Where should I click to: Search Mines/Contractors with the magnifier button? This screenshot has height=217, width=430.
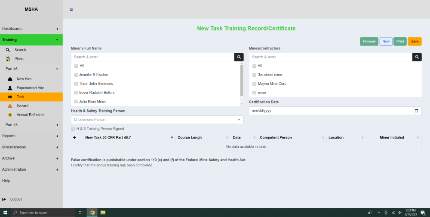pos(417,57)
